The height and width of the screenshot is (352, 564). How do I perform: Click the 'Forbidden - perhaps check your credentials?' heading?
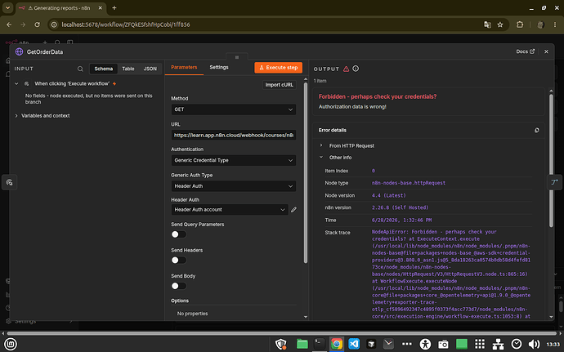tap(378, 96)
